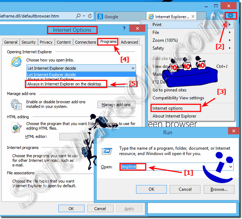Screen dimensions: 242x219
Task: Close the Internet Explorer tab
Action: [193, 16]
